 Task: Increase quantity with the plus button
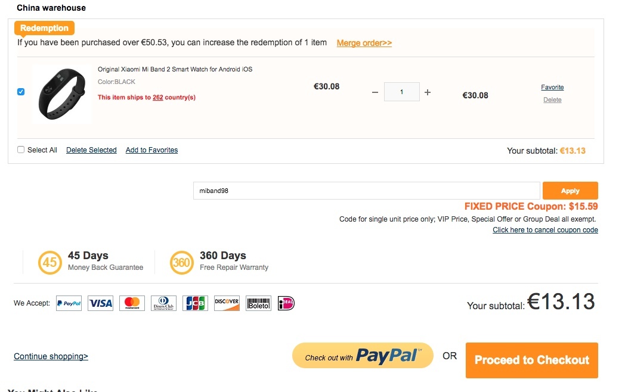[428, 92]
